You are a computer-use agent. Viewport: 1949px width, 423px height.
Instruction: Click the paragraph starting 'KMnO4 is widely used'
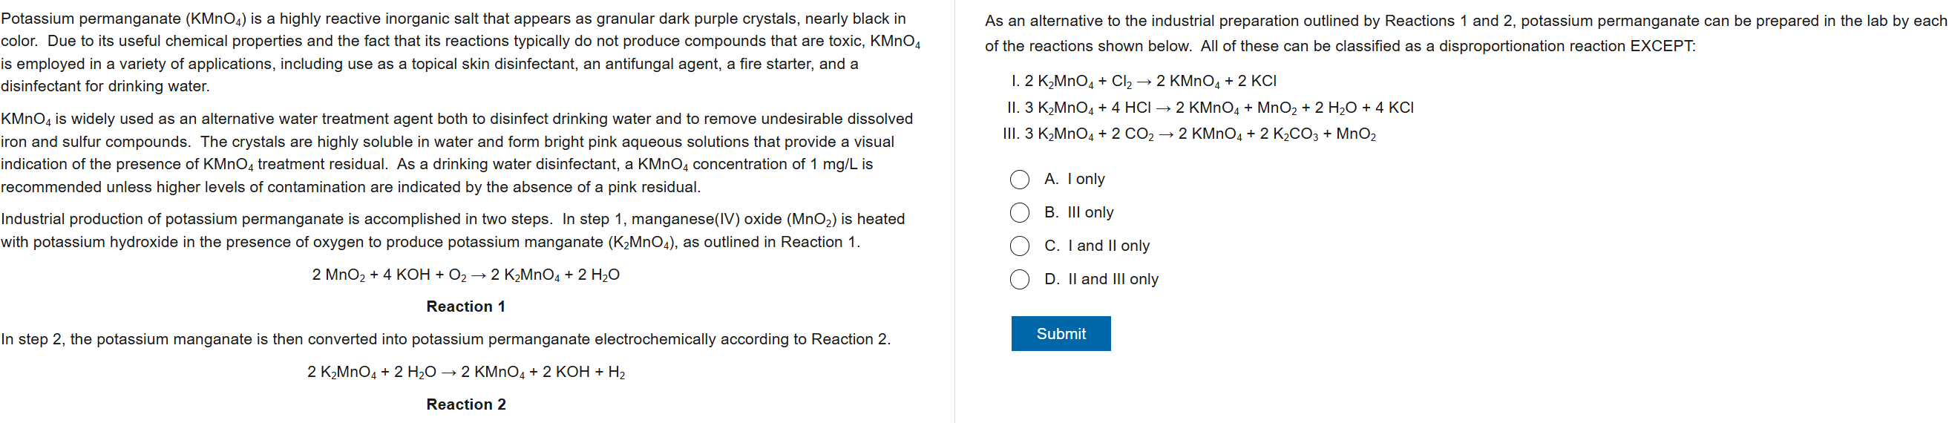tap(457, 153)
